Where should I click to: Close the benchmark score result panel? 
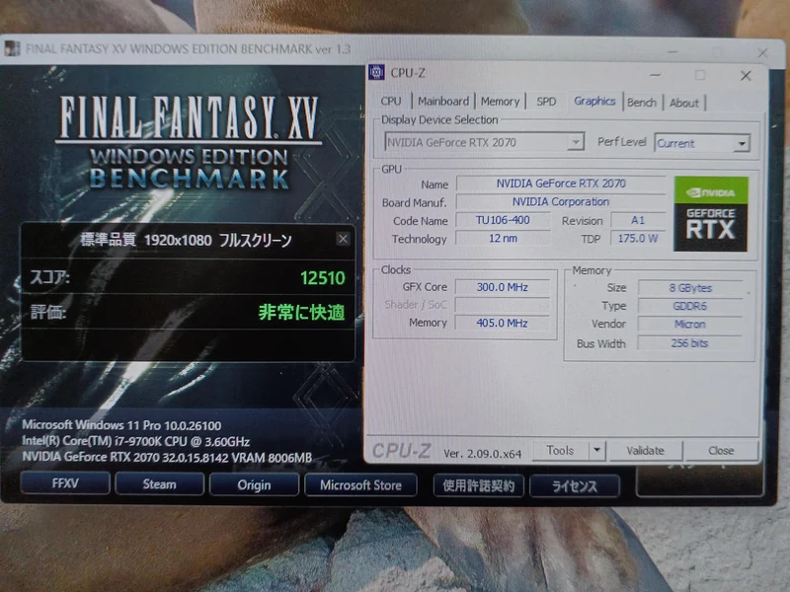click(x=343, y=239)
